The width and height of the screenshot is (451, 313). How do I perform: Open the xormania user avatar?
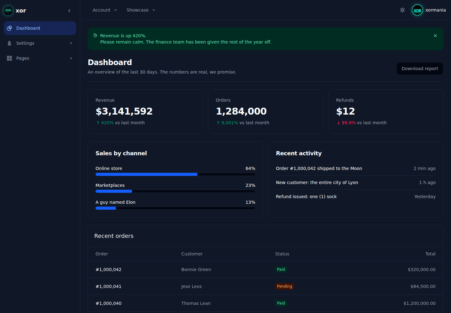[418, 11]
